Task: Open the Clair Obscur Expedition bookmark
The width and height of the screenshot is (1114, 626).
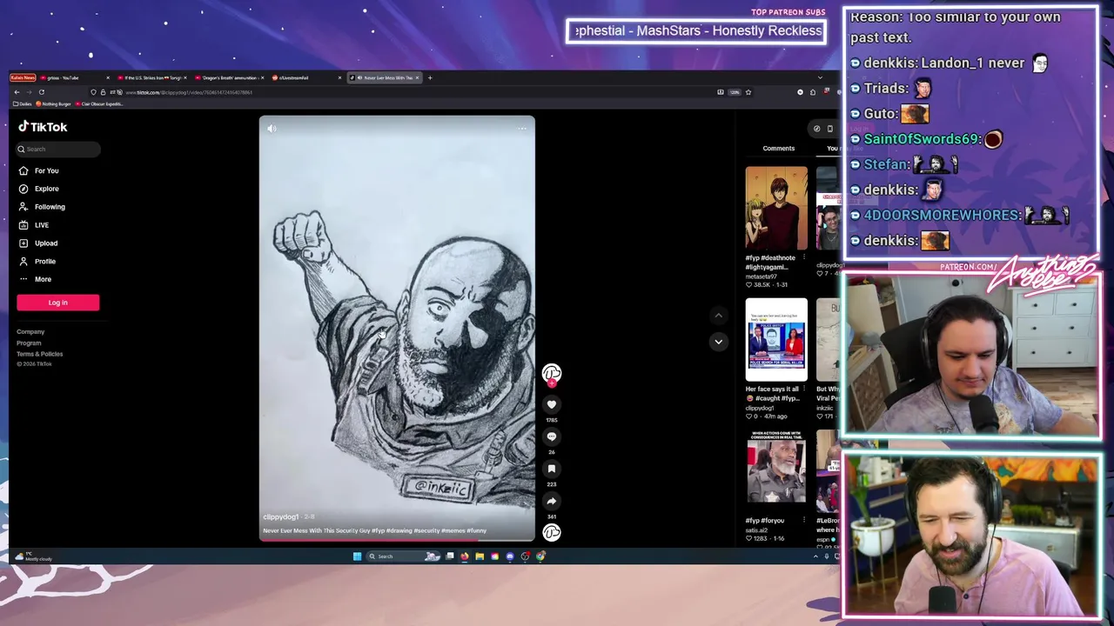Action: (100, 104)
